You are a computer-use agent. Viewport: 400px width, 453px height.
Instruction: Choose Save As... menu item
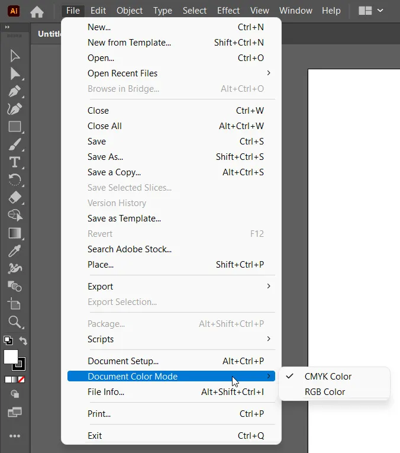click(x=171, y=157)
